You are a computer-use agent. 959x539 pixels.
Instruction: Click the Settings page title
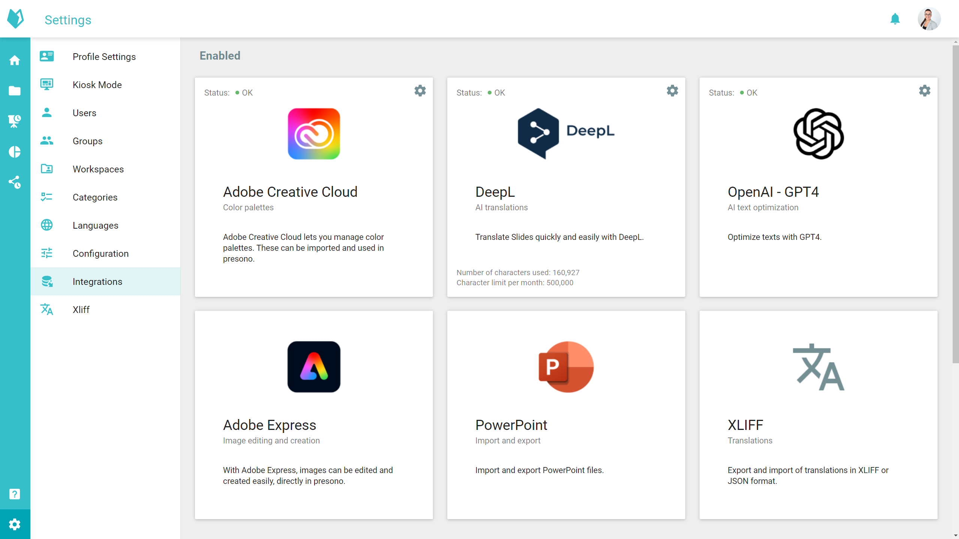68,20
